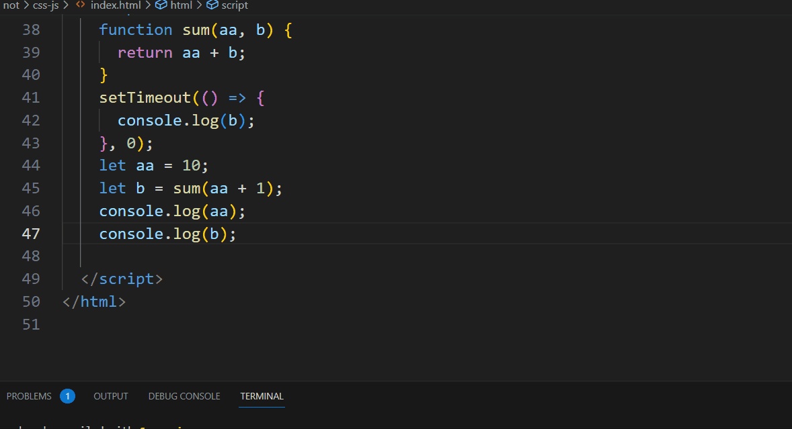The width and height of the screenshot is (792, 429).
Task: Click the closing '</script>' tag on line 49
Action: (122, 279)
